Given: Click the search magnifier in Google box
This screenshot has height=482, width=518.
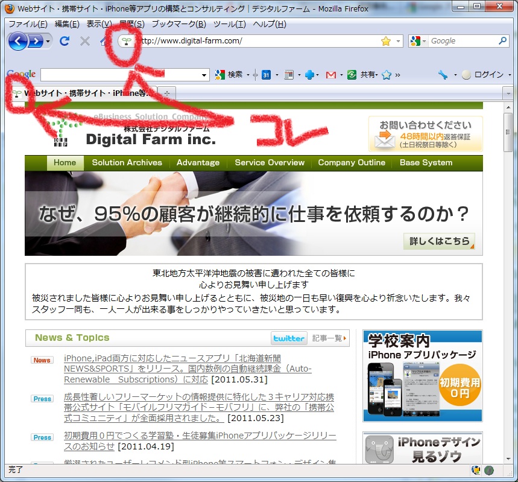Looking at the screenshot, I should (502, 41).
